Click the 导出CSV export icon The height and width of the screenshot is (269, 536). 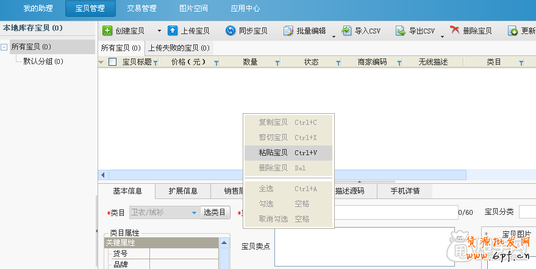(x=401, y=30)
